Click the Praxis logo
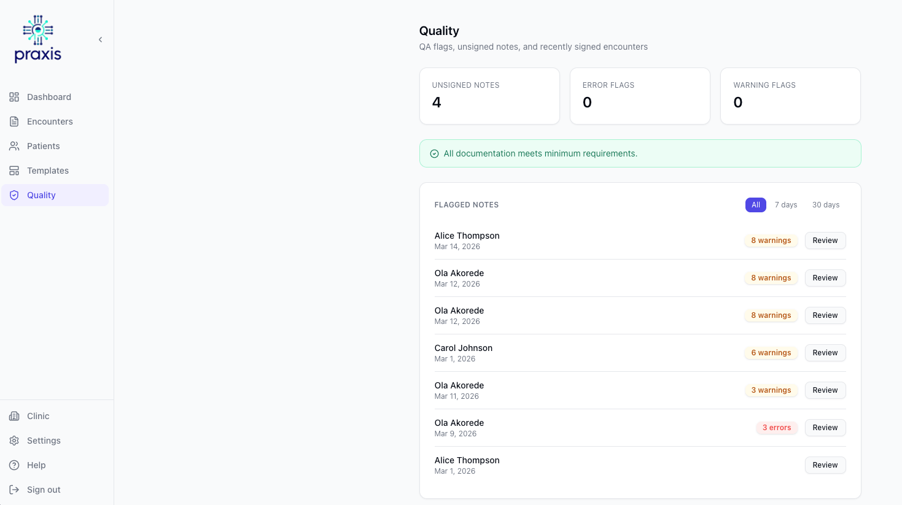 [x=37, y=38]
